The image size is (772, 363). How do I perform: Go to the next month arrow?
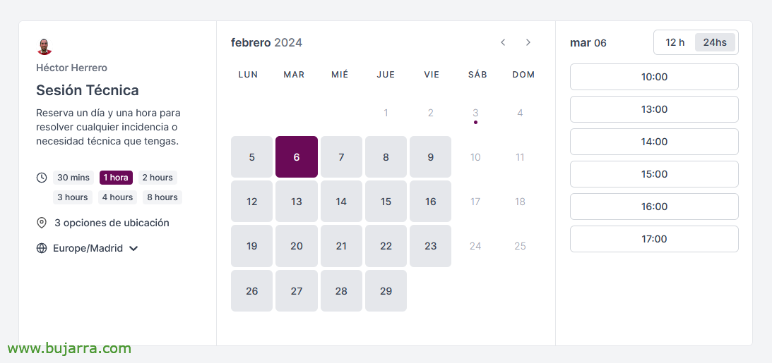(528, 42)
